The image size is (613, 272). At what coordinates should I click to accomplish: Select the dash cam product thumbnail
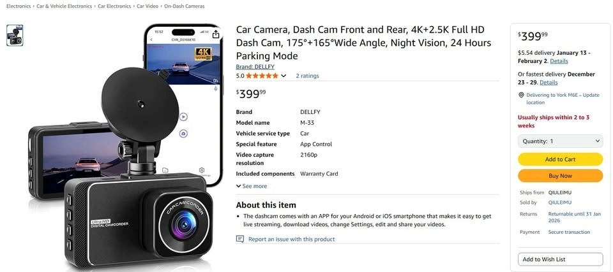click(15, 36)
